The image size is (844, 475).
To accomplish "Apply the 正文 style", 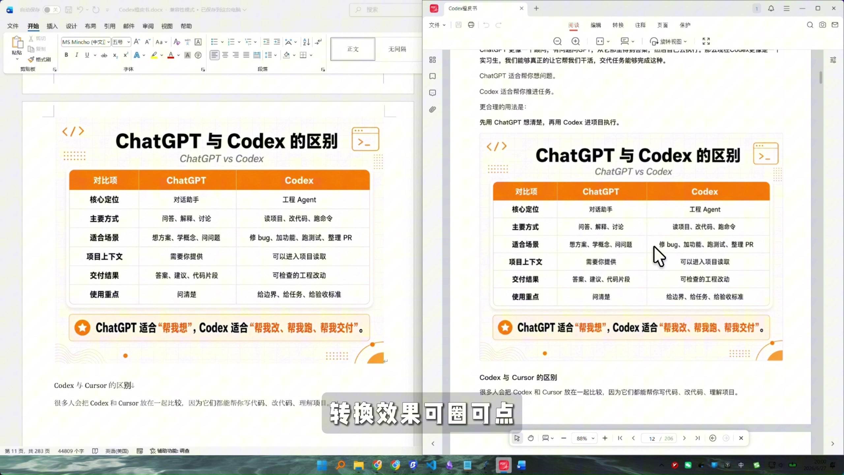I will click(353, 49).
